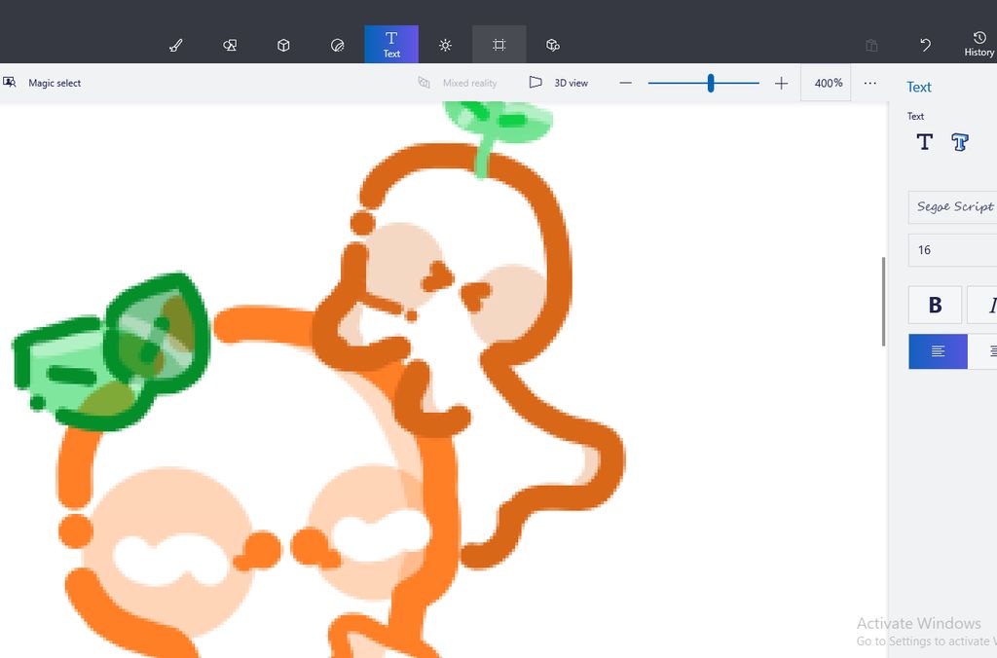Screen dimensions: 997x658
Task: Open the Effects tool
Action: click(445, 45)
